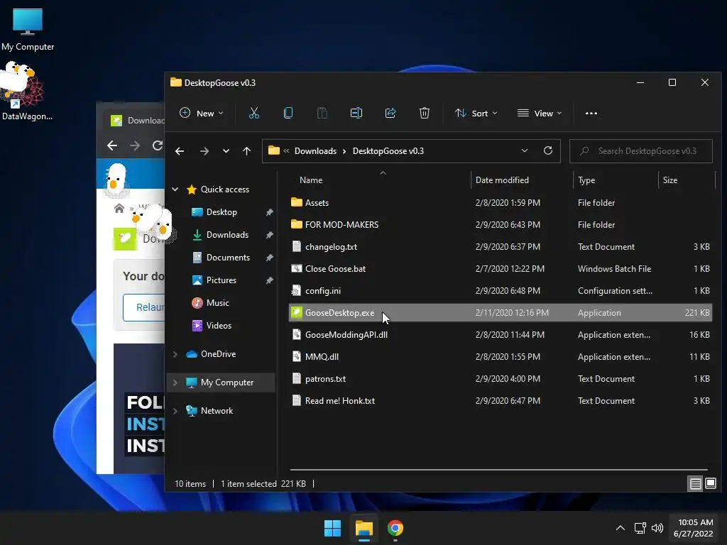The height and width of the screenshot is (545, 727).
Task: Open the See more ellipsis menu
Action: coord(591,113)
